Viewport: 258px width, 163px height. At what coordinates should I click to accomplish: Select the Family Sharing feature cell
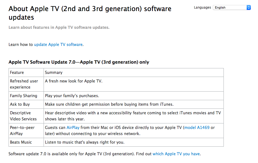coord(26,96)
